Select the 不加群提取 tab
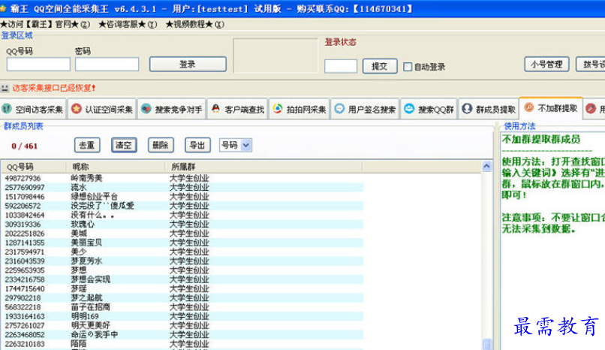The height and width of the screenshot is (350, 605). (551, 108)
